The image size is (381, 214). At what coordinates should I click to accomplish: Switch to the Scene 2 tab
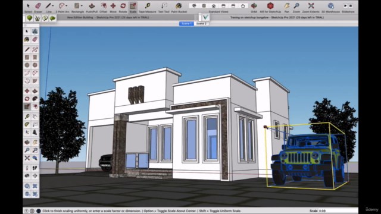pyautogui.click(x=201, y=24)
